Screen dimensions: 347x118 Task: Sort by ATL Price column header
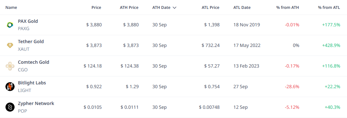coord(210,8)
